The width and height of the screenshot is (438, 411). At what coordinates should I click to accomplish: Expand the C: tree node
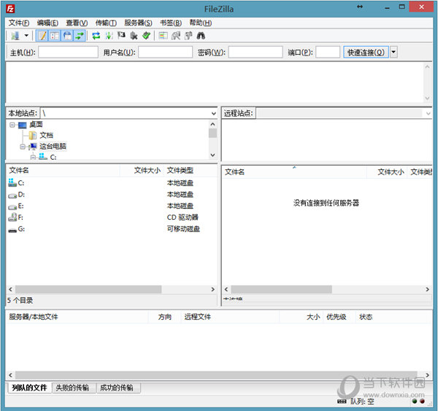33,157
